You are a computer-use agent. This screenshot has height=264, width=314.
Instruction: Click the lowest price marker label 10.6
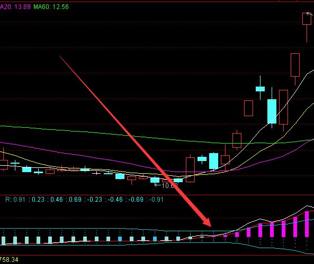tap(166, 186)
